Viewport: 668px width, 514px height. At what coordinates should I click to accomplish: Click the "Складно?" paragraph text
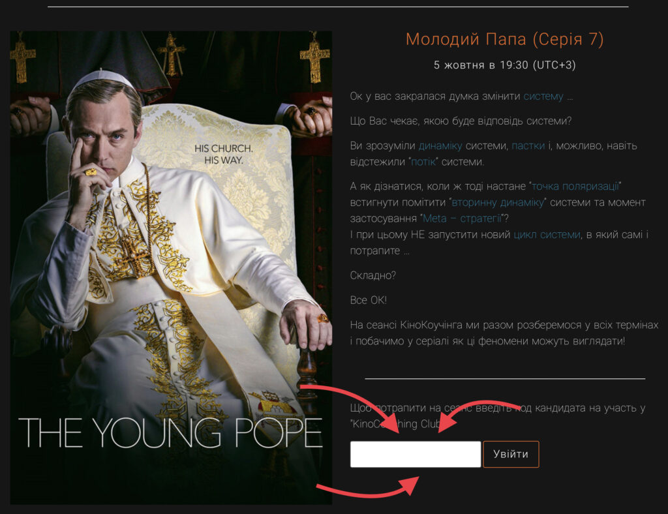pyautogui.click(x=372, y=275)
